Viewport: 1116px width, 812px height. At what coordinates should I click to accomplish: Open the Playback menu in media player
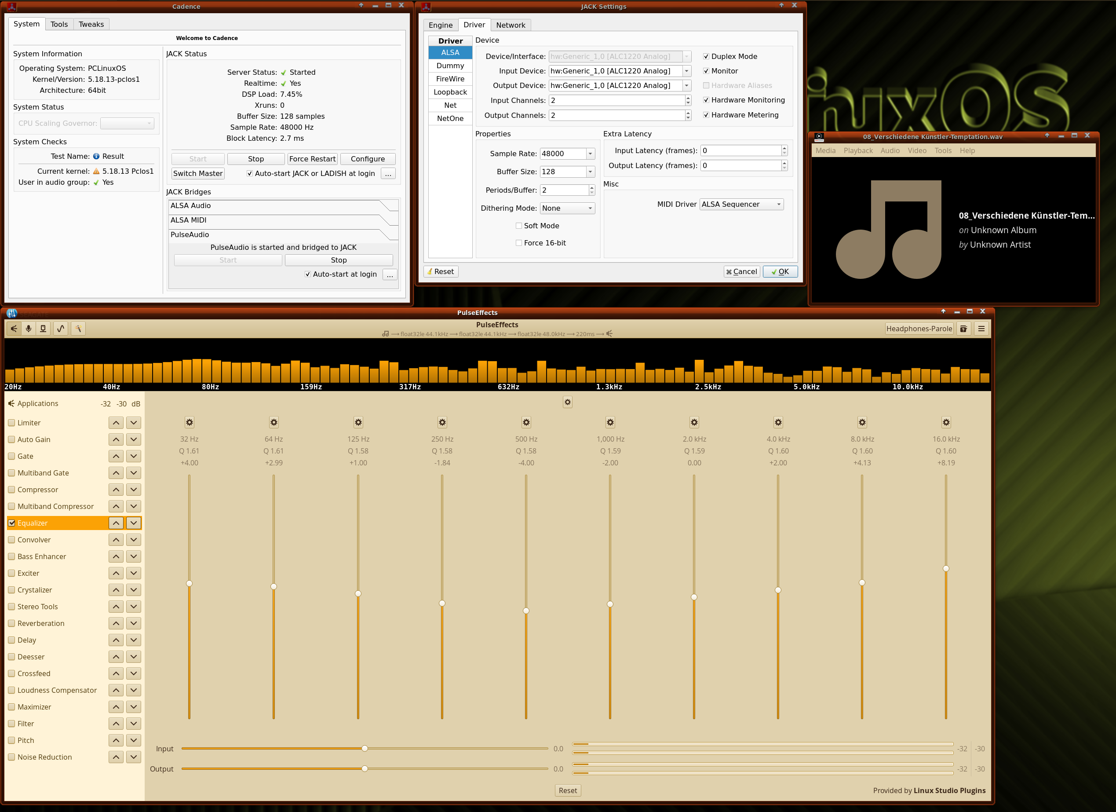[857, 150]
